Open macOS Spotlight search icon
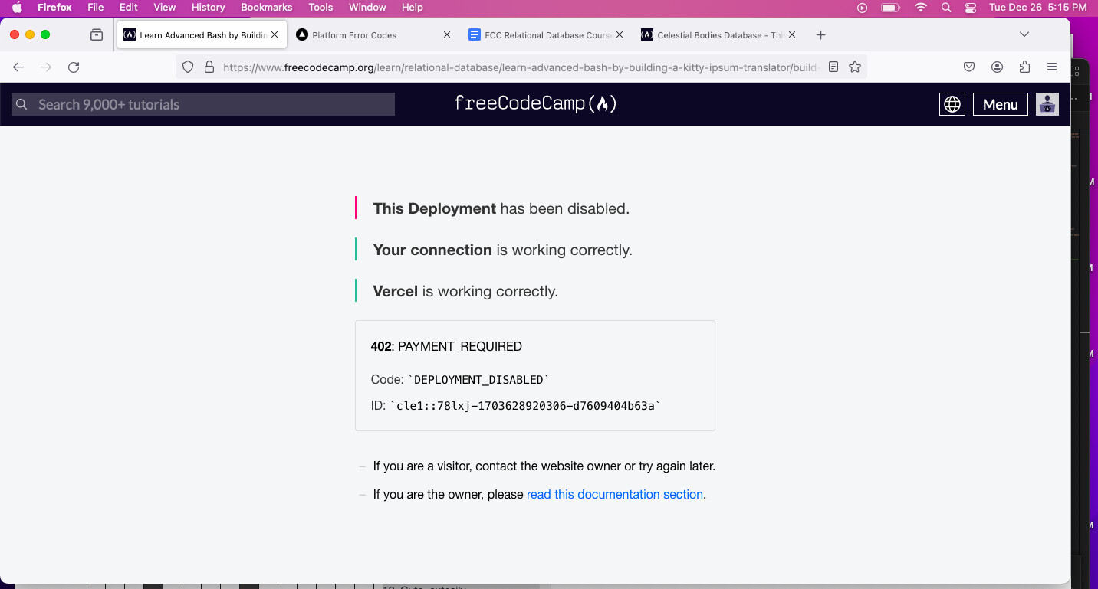1098x589 pixels. click(x=945, y=8)
